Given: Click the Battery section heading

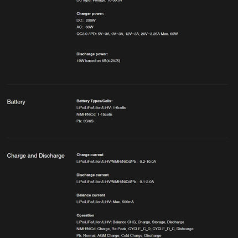Looking at the screenshot, I should [16, 102].
